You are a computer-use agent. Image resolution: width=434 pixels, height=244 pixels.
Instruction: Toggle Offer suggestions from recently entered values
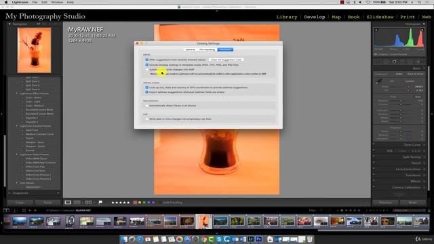coord(147,60)
